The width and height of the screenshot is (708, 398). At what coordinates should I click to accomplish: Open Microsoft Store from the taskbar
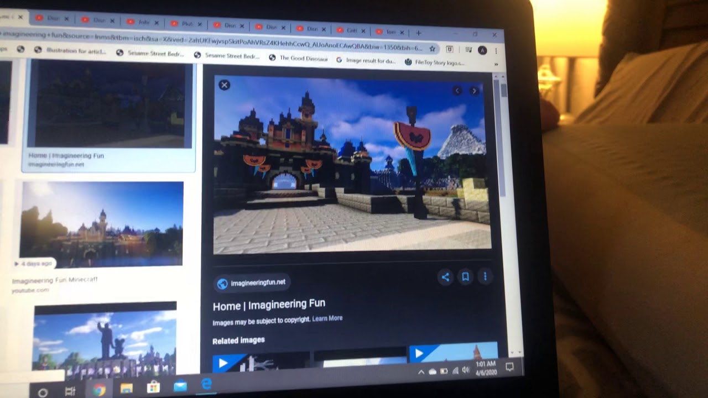(x=153, y=387)
